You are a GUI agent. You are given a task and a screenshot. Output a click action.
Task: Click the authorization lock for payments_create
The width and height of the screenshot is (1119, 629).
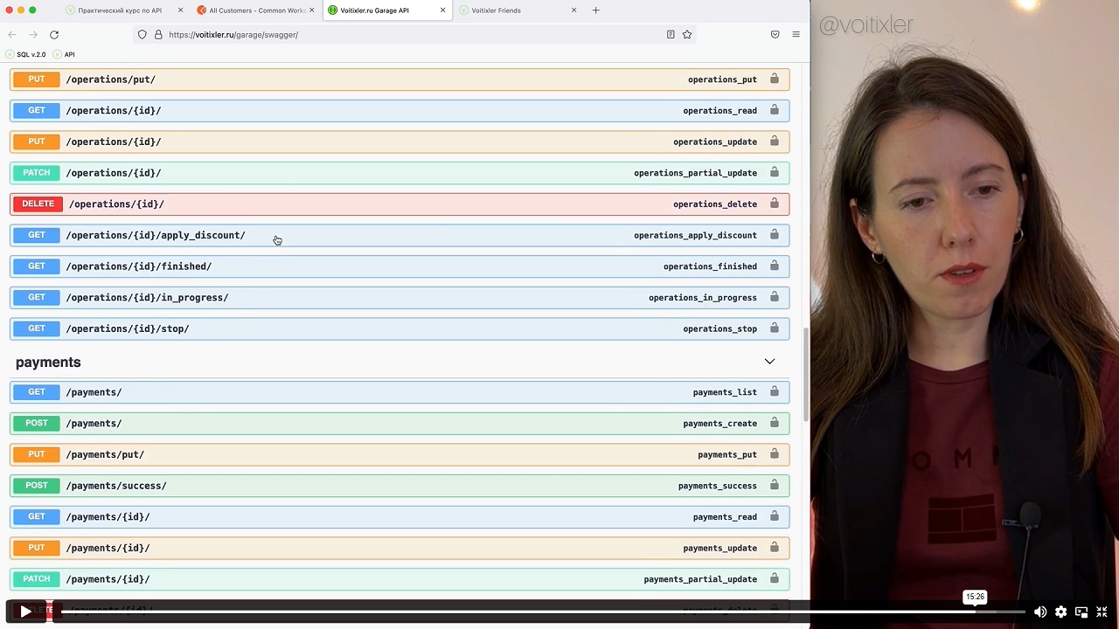(774, 423)
